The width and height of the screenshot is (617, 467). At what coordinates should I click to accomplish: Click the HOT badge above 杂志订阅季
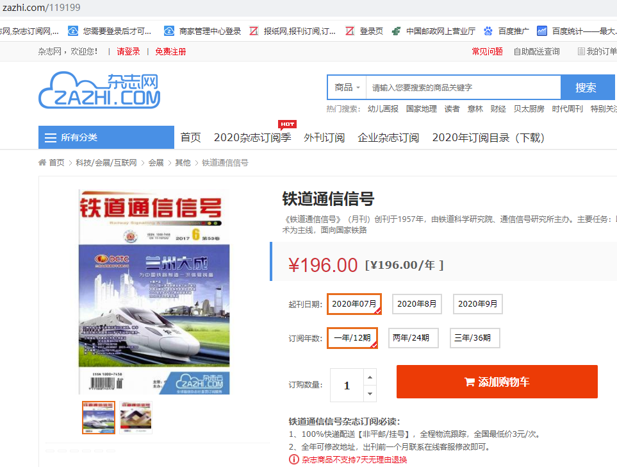[x=287, y=124]
